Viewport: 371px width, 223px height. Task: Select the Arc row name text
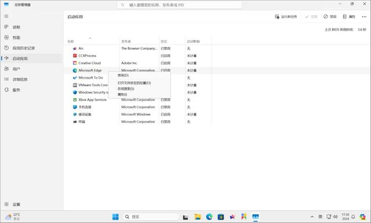click(81, 49)
